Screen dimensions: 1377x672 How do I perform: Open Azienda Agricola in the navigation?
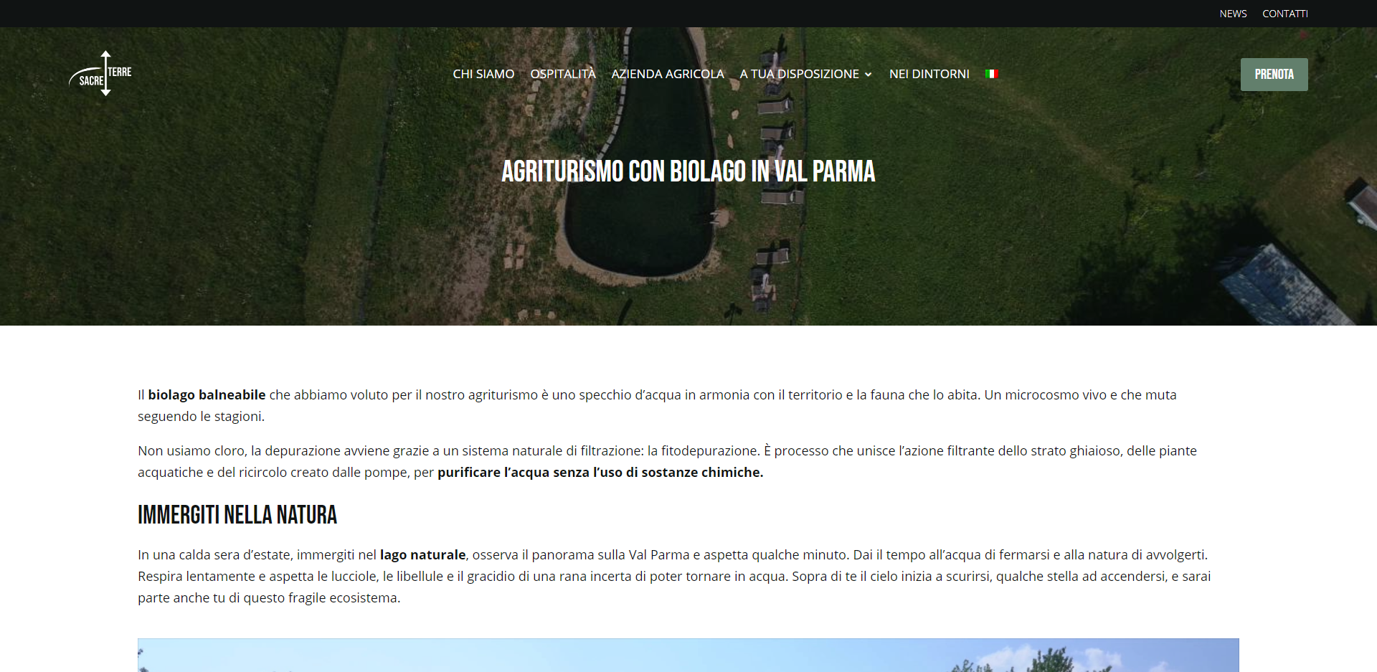pos(668,74)
